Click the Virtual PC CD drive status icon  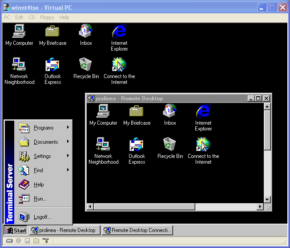(x=19, y=240)
